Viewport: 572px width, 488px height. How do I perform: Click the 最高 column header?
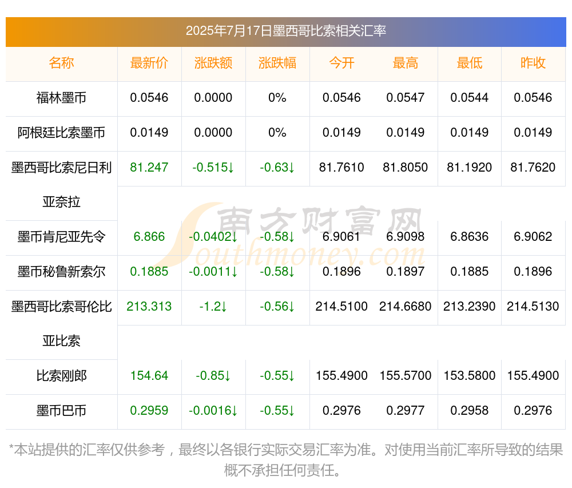[405, 63]
